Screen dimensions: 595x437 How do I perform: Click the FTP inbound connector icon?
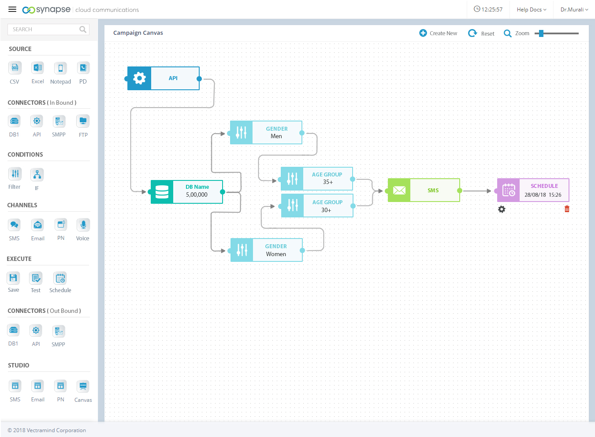[x=83, y=121]
